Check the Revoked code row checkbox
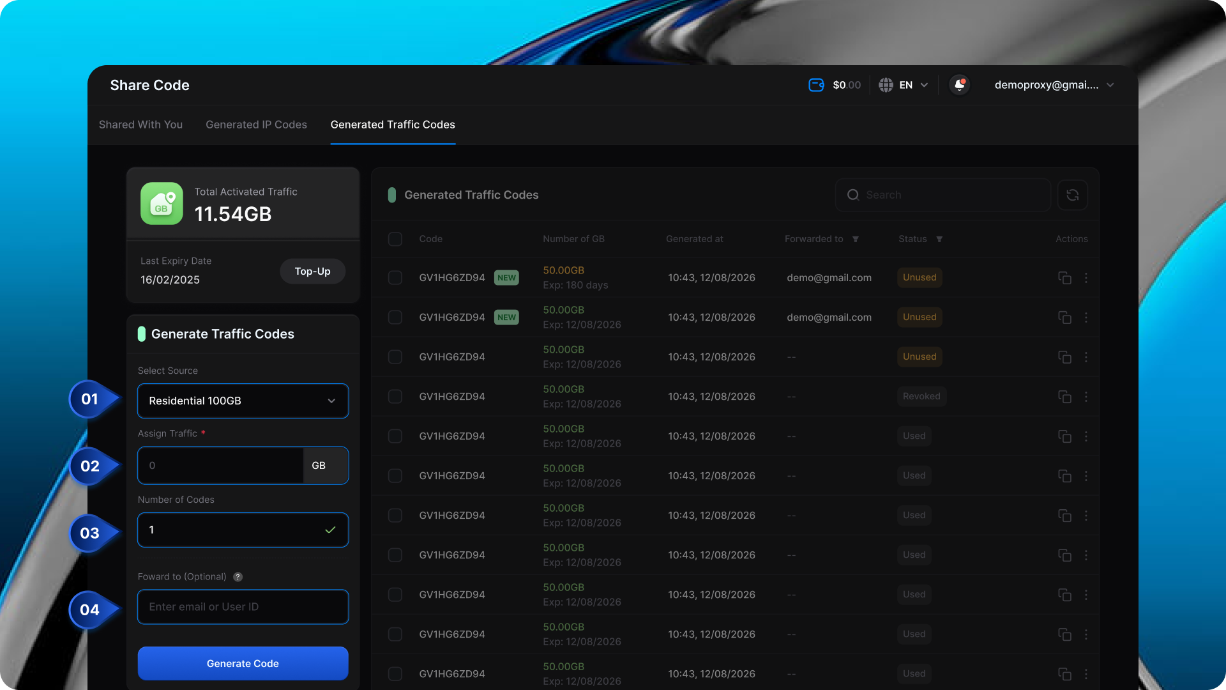 point(395,397)
